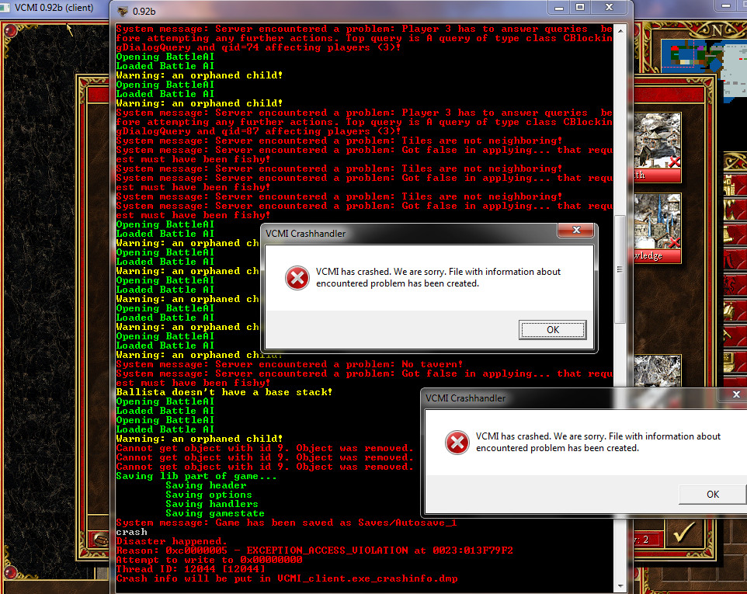747x594 pixels.
Task: Select the town portrait labeled 'wledge'
Action: (x=657, y=228)
